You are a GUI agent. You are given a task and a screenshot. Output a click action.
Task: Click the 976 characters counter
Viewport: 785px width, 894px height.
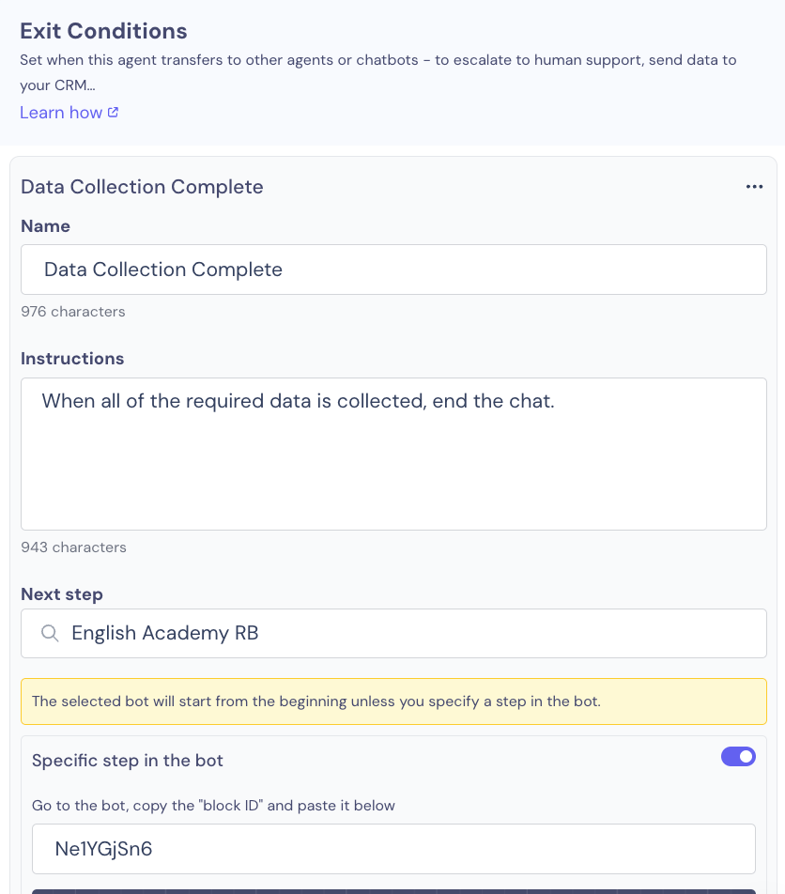click(x=73, y=312)
